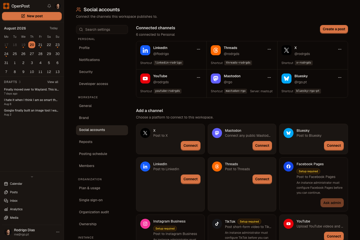Screen dimensions: 360x240
Task: Click the TikTok logo icon
Action: pyautogui.click(x=217, y=224)
